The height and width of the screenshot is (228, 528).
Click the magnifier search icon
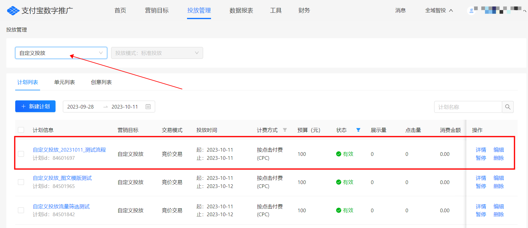point(508,107)
